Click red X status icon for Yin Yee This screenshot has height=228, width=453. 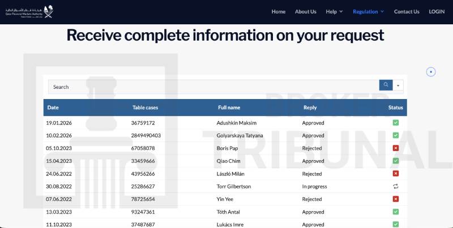point(395,199)
